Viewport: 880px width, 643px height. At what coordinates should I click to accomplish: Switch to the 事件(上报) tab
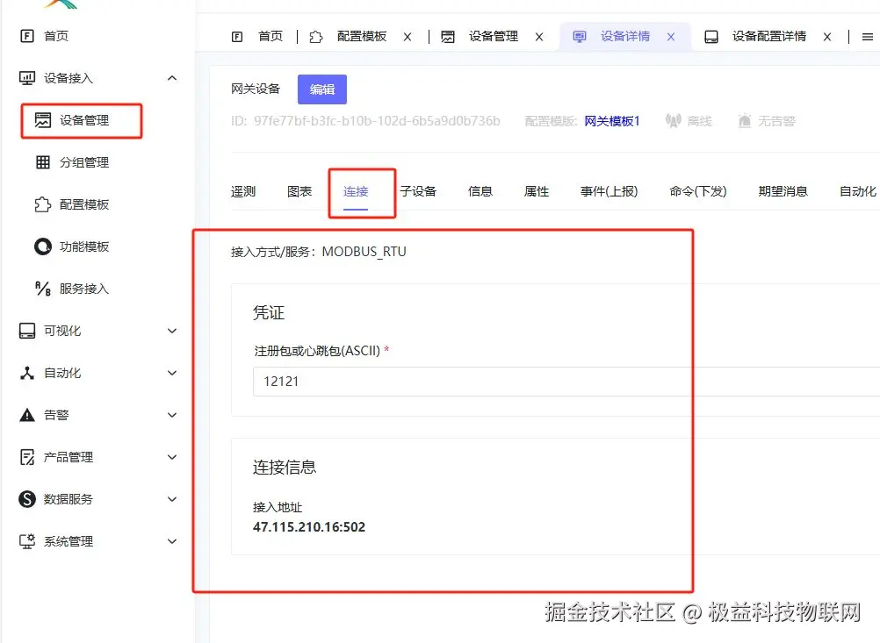(x=609, y=192)
